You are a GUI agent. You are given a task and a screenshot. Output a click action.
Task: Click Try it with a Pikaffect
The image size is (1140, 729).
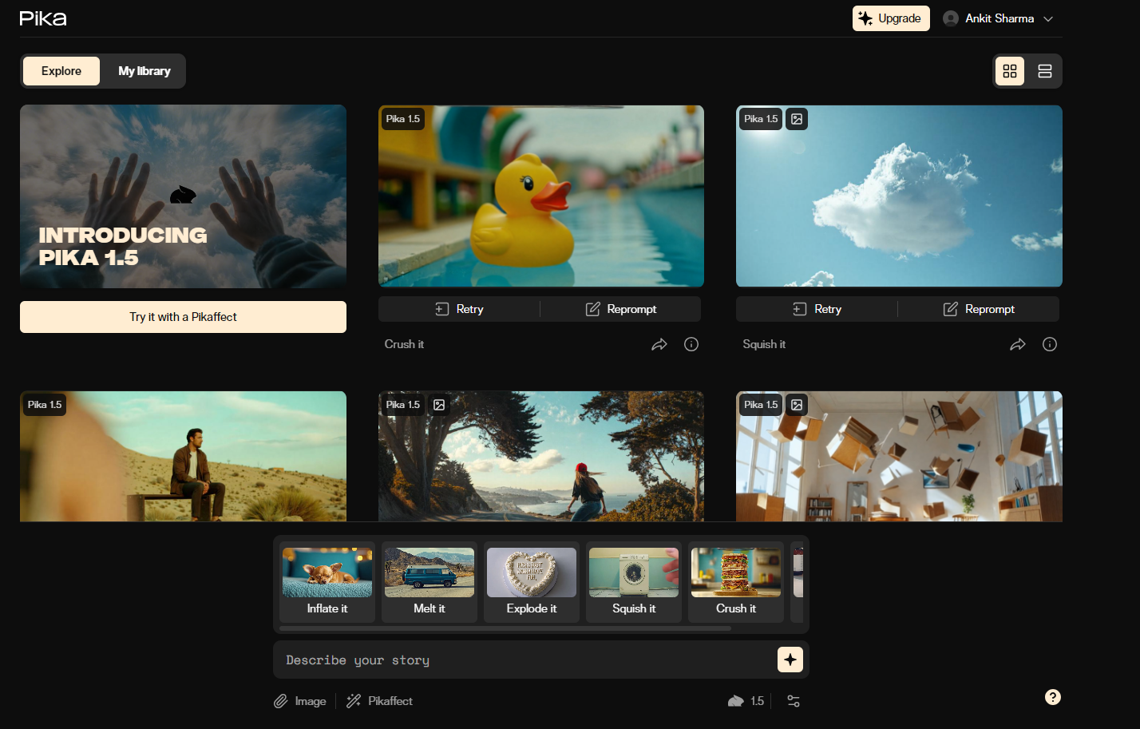[183, 317]
